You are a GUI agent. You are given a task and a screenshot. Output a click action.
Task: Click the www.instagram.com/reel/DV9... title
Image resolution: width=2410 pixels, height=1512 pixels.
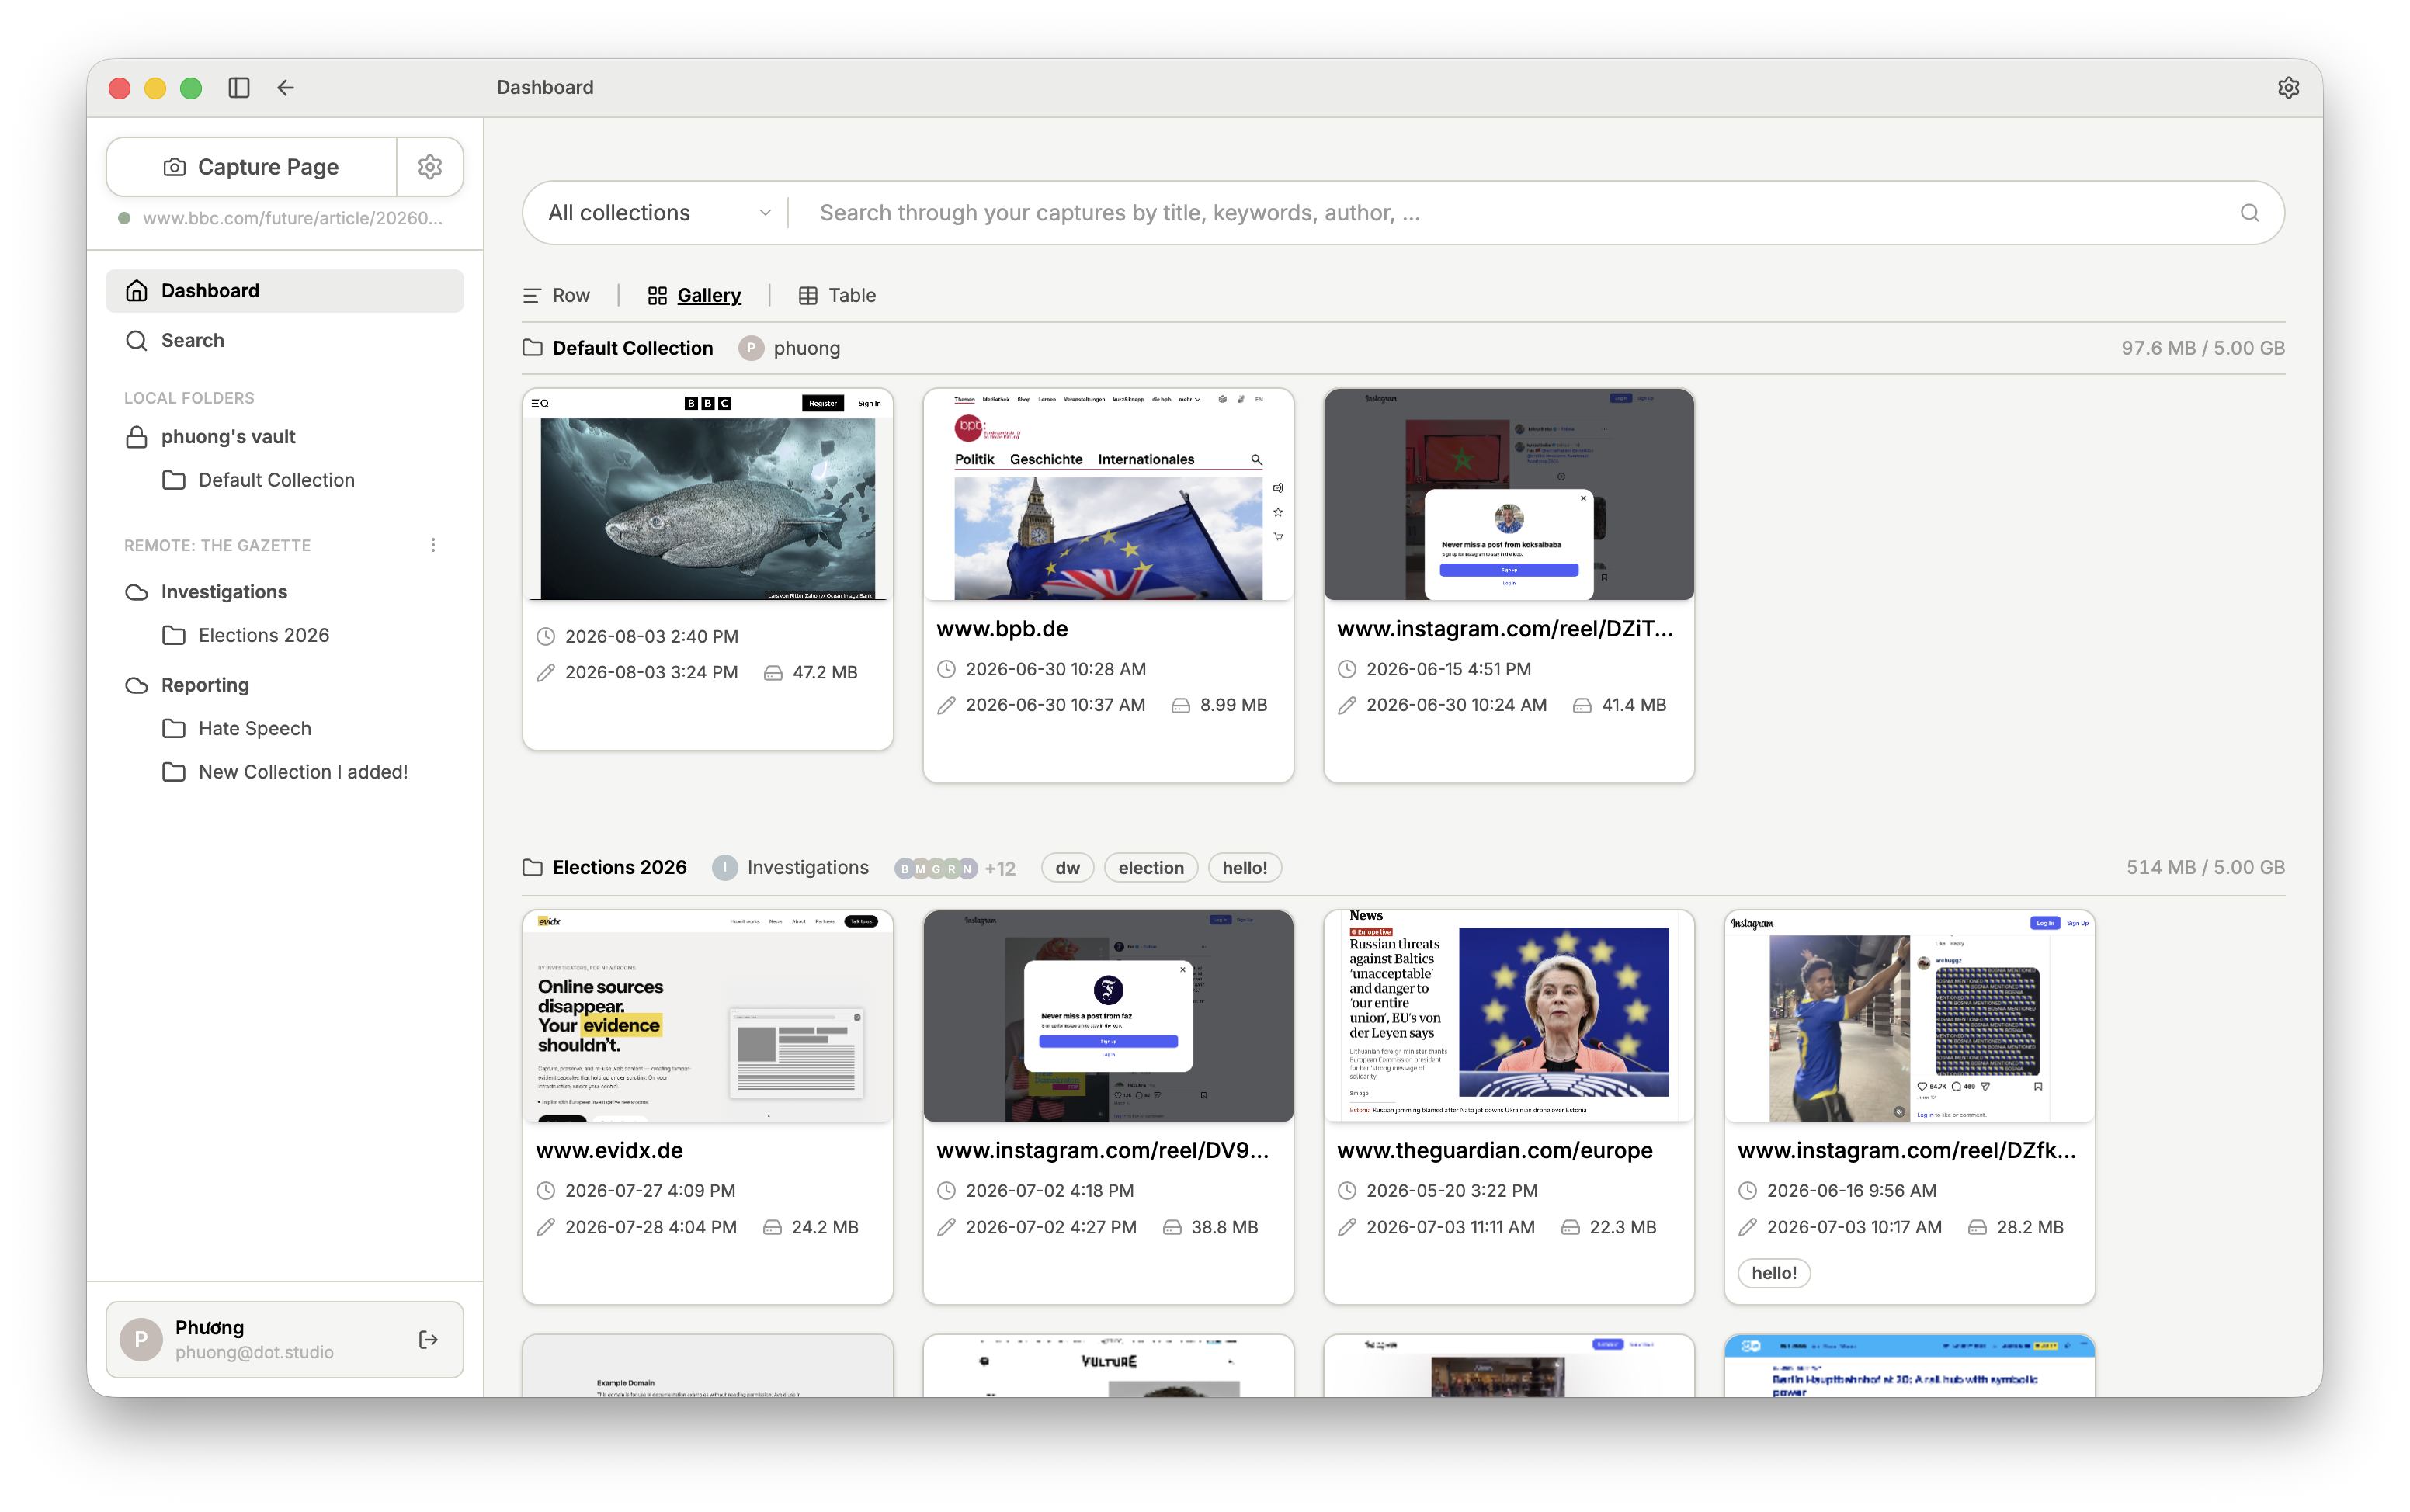tap(1102, 1150)
